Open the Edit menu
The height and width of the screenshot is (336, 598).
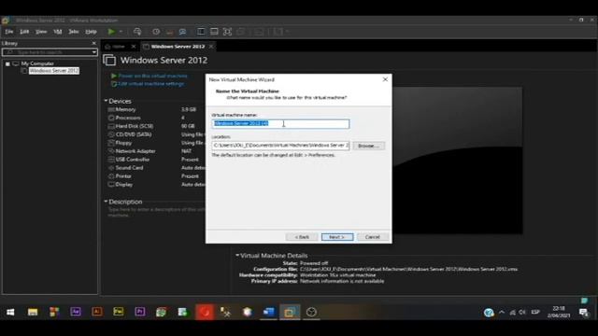tap(24, 32)
